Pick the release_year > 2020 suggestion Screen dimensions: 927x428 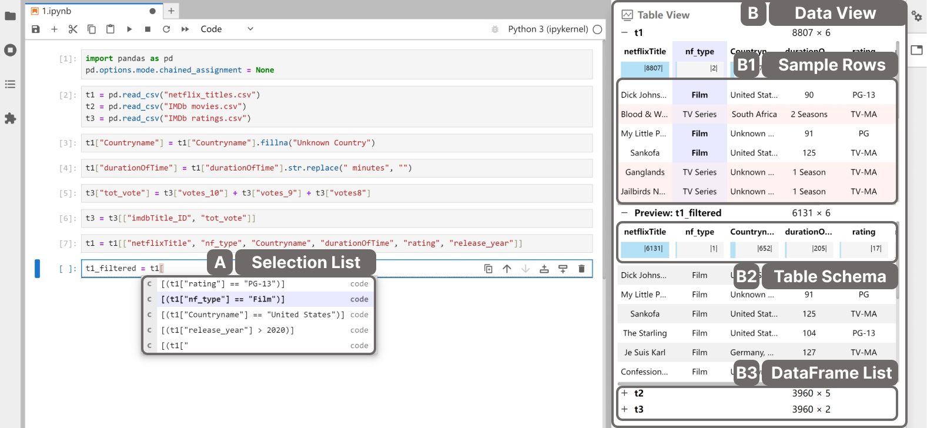(227, 330)
